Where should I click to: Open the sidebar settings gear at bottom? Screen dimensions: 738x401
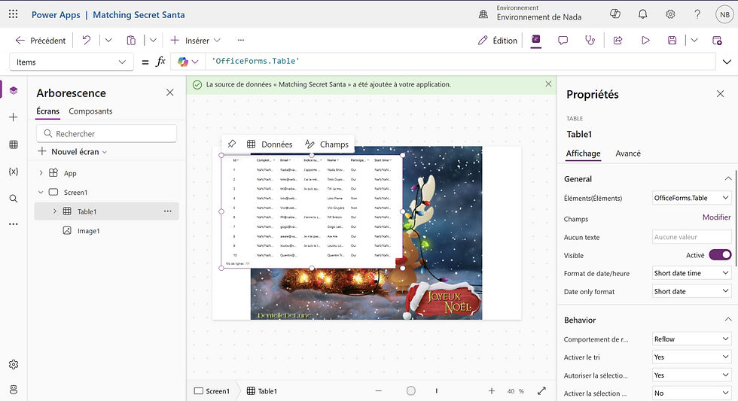[x=14, y=364]
